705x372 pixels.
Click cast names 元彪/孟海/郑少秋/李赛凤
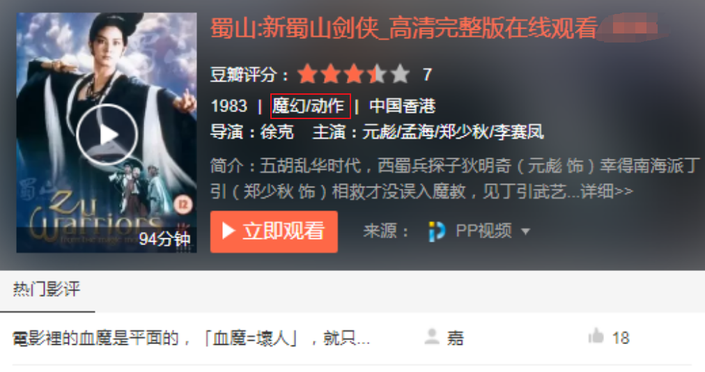pos(454,132)
